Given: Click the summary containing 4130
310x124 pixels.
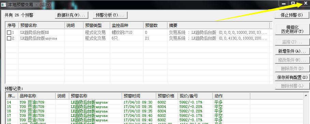Looking at the screenshot, I should 218,38.
